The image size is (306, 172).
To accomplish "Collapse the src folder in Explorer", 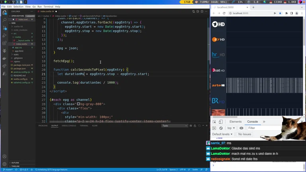I will pos(15,33).
